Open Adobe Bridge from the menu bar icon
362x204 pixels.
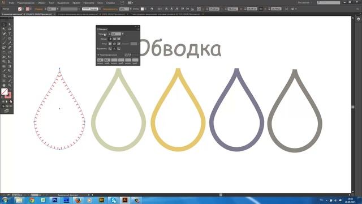click(122, 3)
